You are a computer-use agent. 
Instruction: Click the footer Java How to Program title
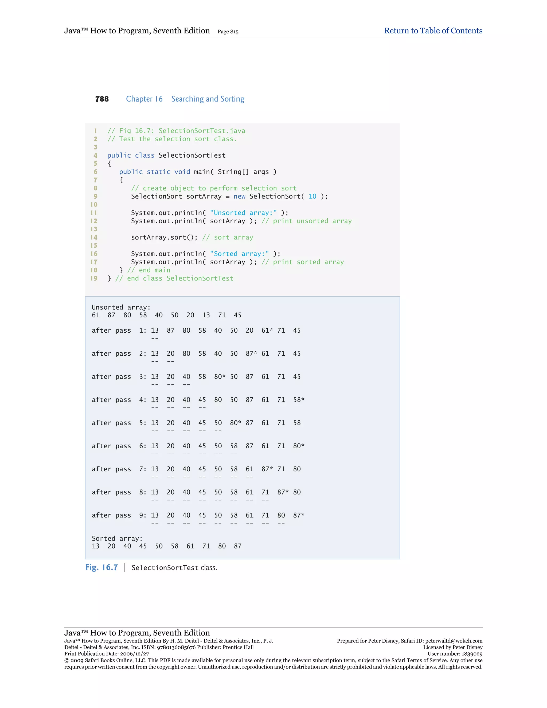[x=137, y=632]
